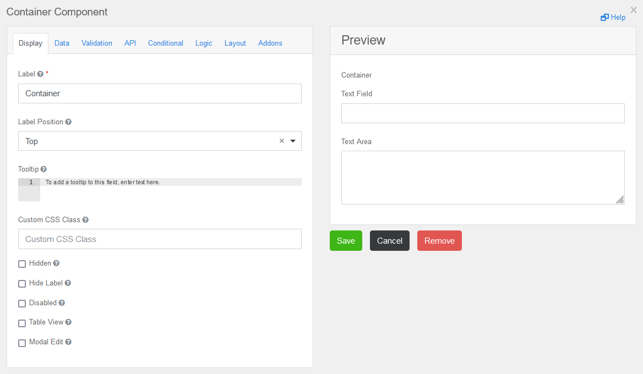Click the help icon next to Hide Label

point(68,283)
